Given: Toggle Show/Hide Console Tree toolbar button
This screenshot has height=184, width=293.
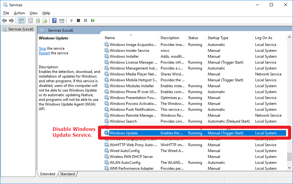Looking at the screenshot, I should tap(21, 21).
